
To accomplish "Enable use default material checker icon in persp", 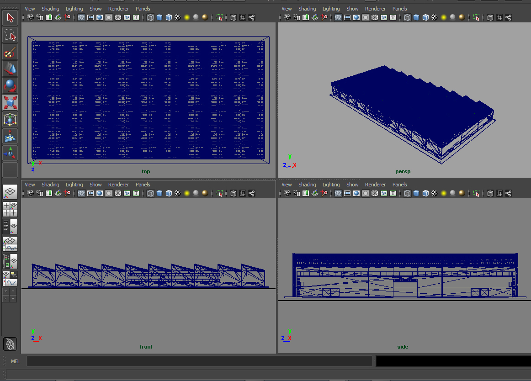I will click(435, 17).
